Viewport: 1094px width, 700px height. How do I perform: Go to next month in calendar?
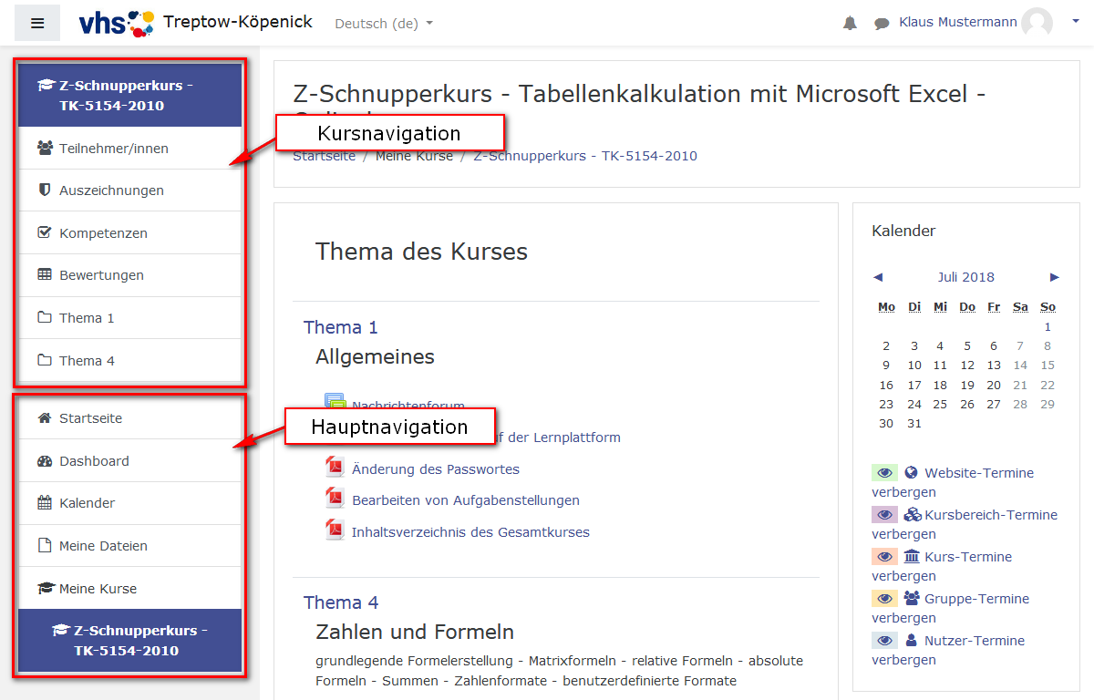tap(1055, 277)
